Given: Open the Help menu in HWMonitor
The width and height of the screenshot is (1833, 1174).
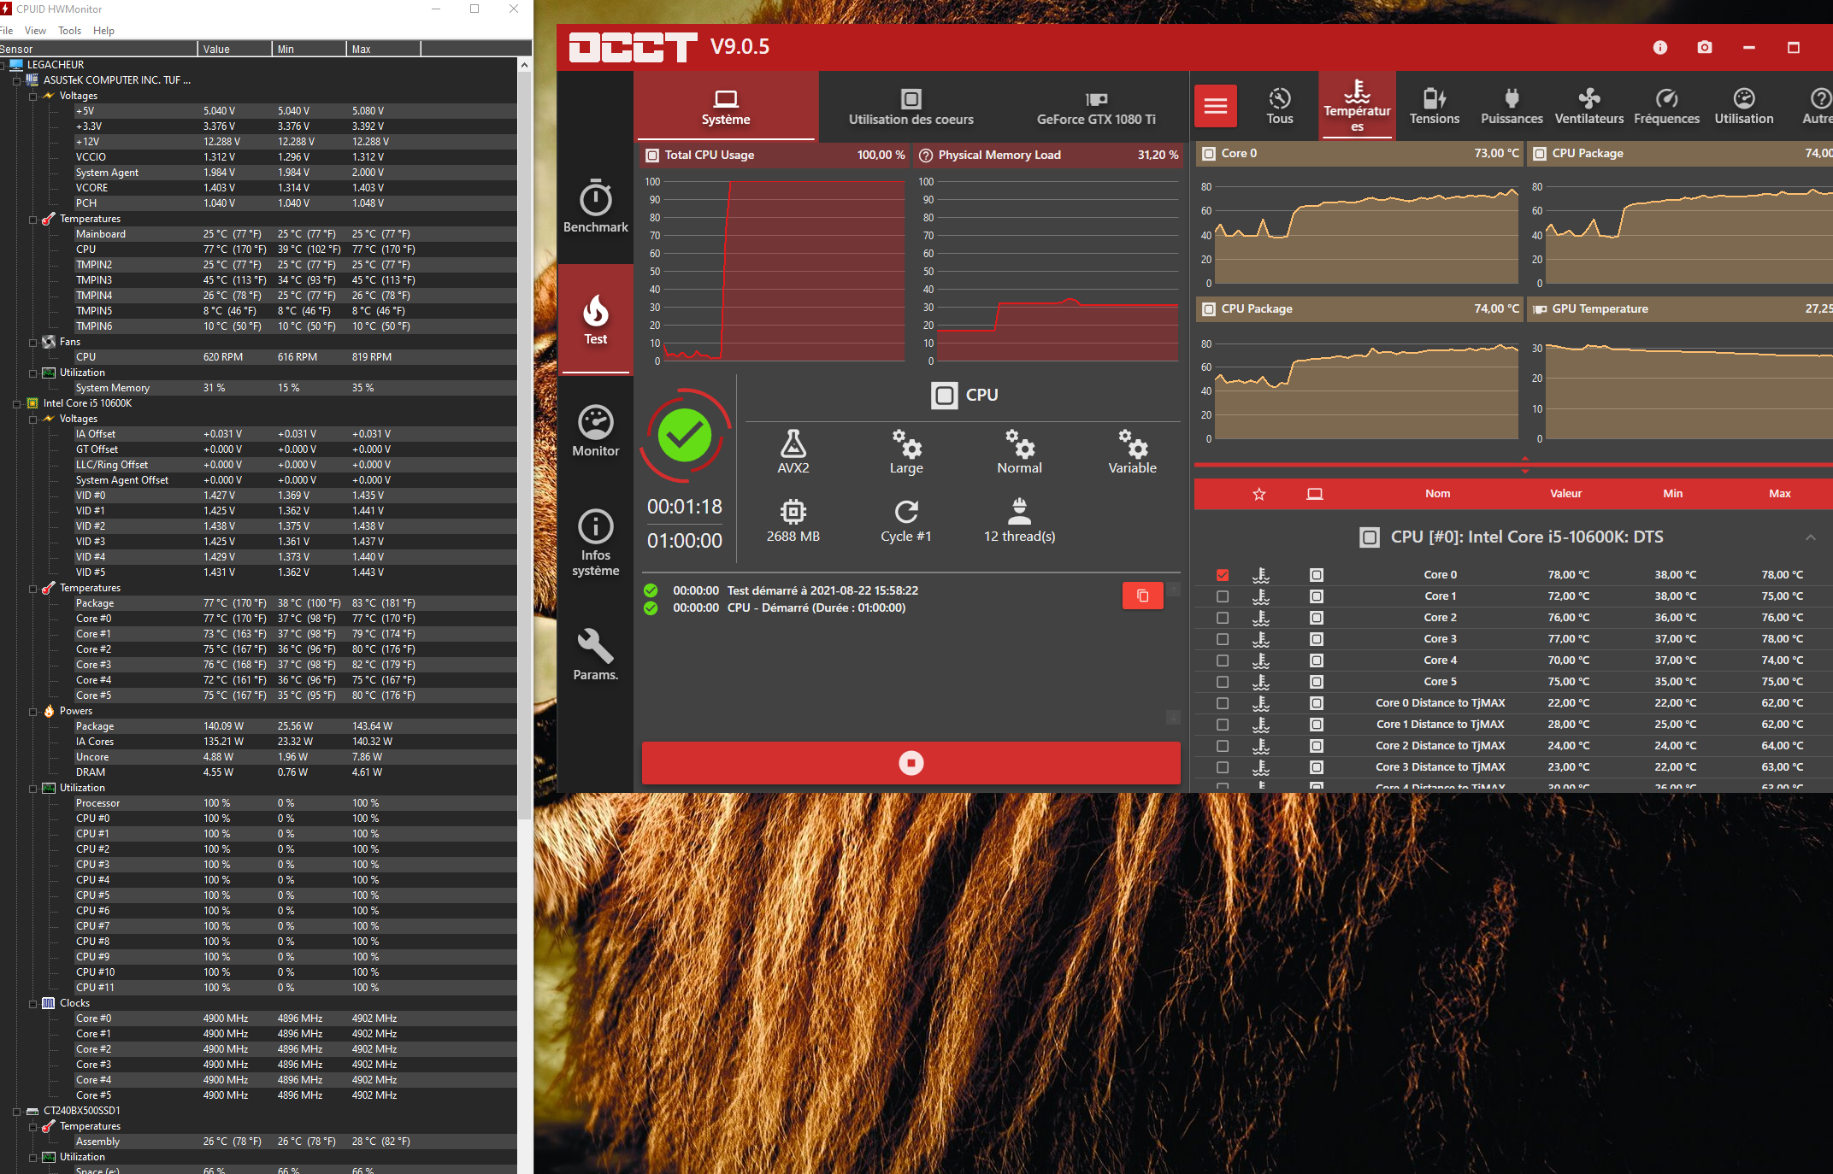Looking at the screenshot, I should tap(103, 31).
